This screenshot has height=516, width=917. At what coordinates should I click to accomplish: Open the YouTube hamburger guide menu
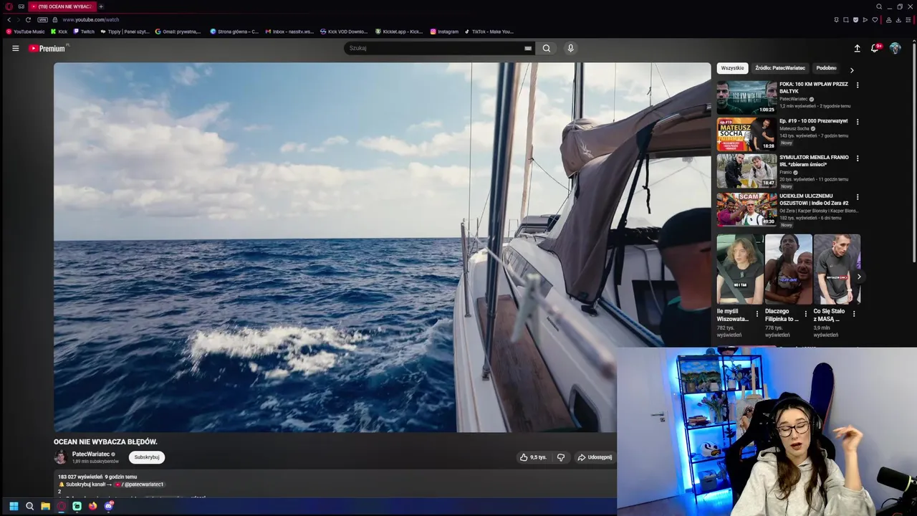(15, 48)
